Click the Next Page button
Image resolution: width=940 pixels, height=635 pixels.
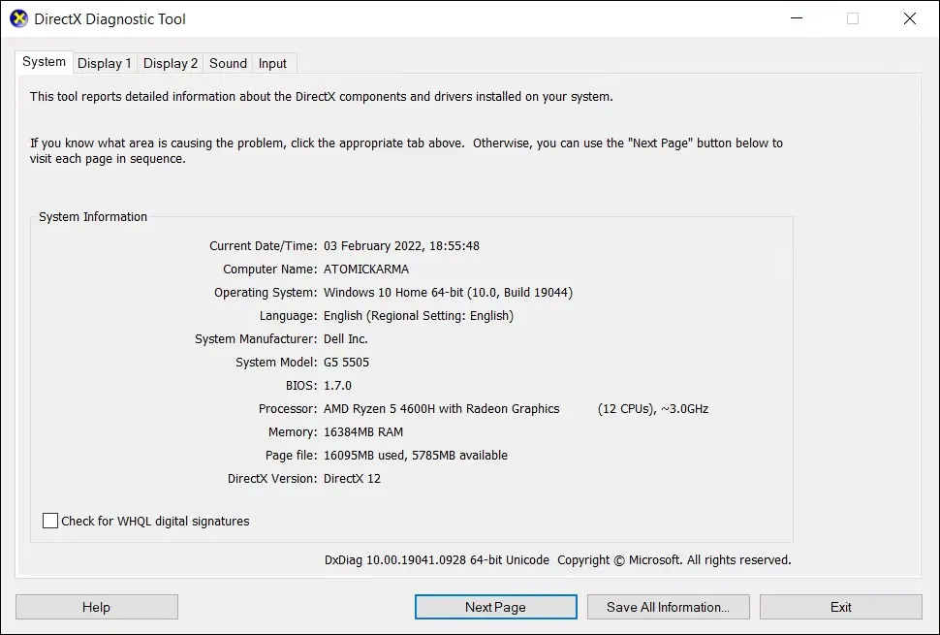(496, 607)
